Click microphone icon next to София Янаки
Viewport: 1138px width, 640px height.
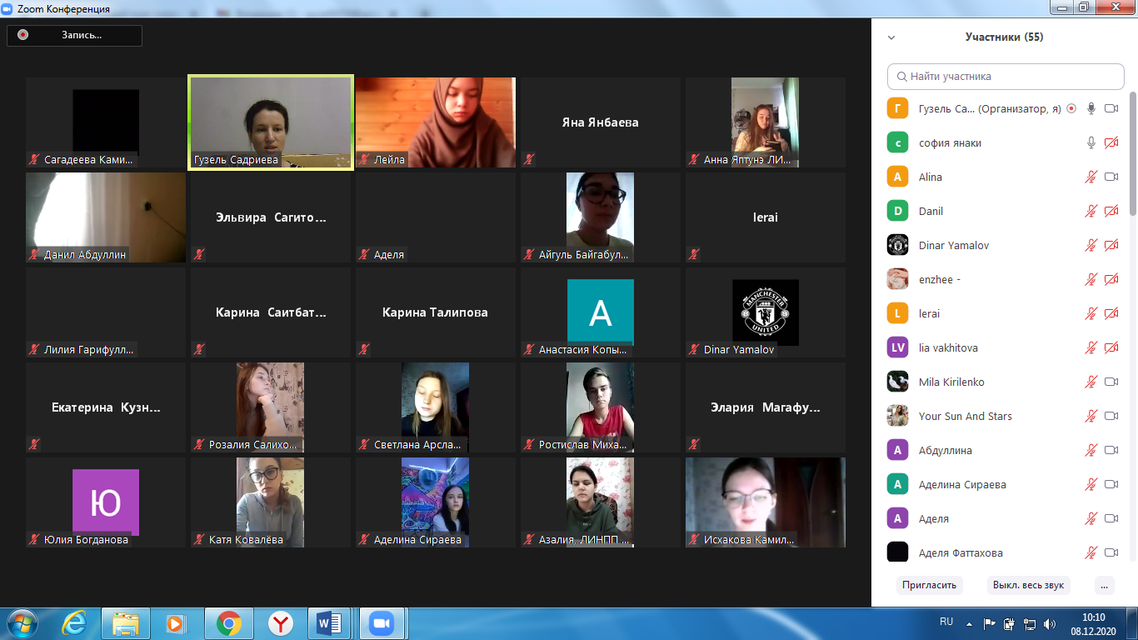point(1091,143)
